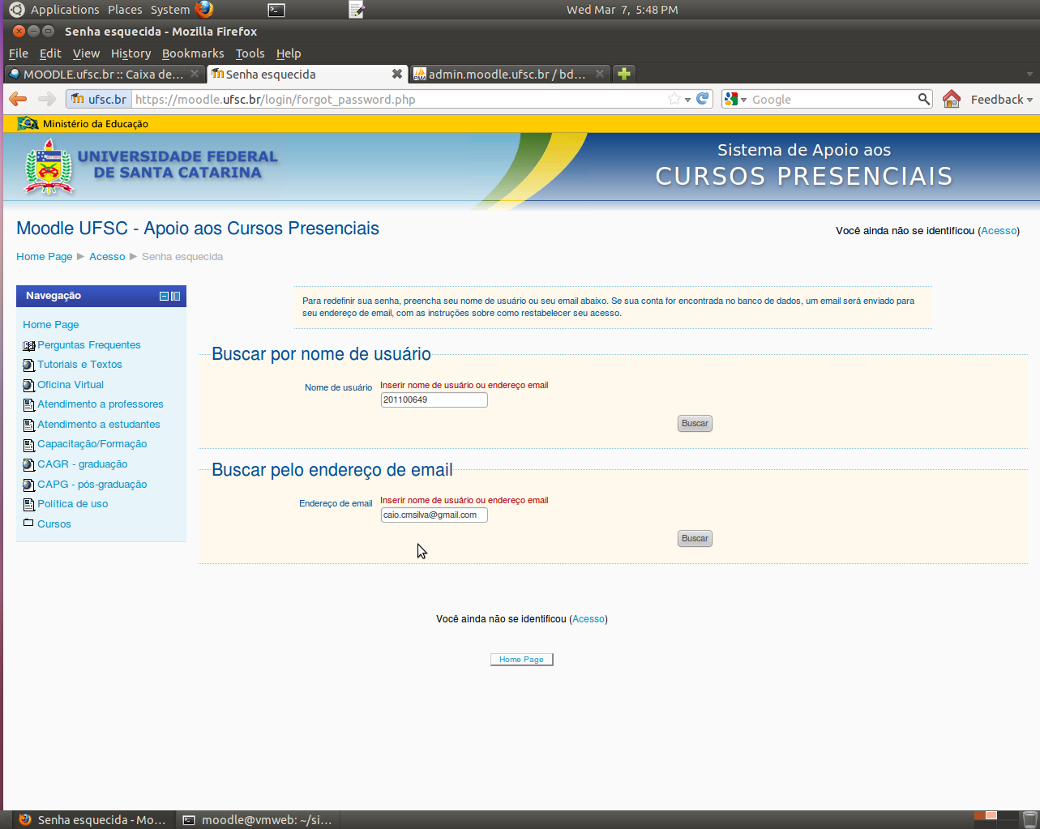The width and height of the screenshot is (1040, 829).
Task: Close the MOODLE.ufsc.br Caixa de tab
Action: (x=195, y=74)
